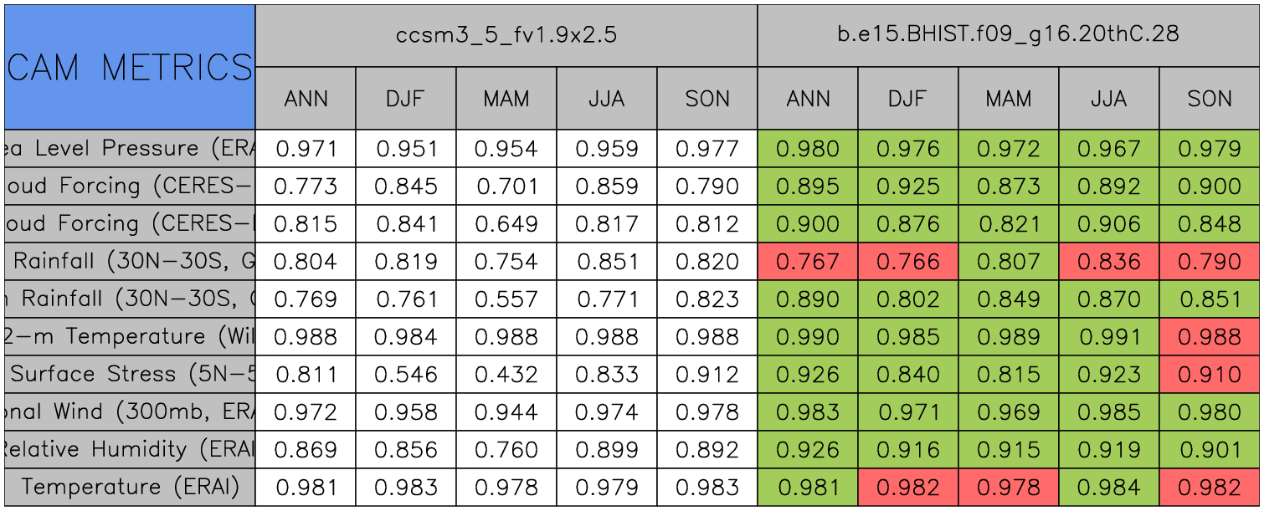The image size is (1264, 511).
Task: Select the 0.557 value cell
Action: (506, 299)
